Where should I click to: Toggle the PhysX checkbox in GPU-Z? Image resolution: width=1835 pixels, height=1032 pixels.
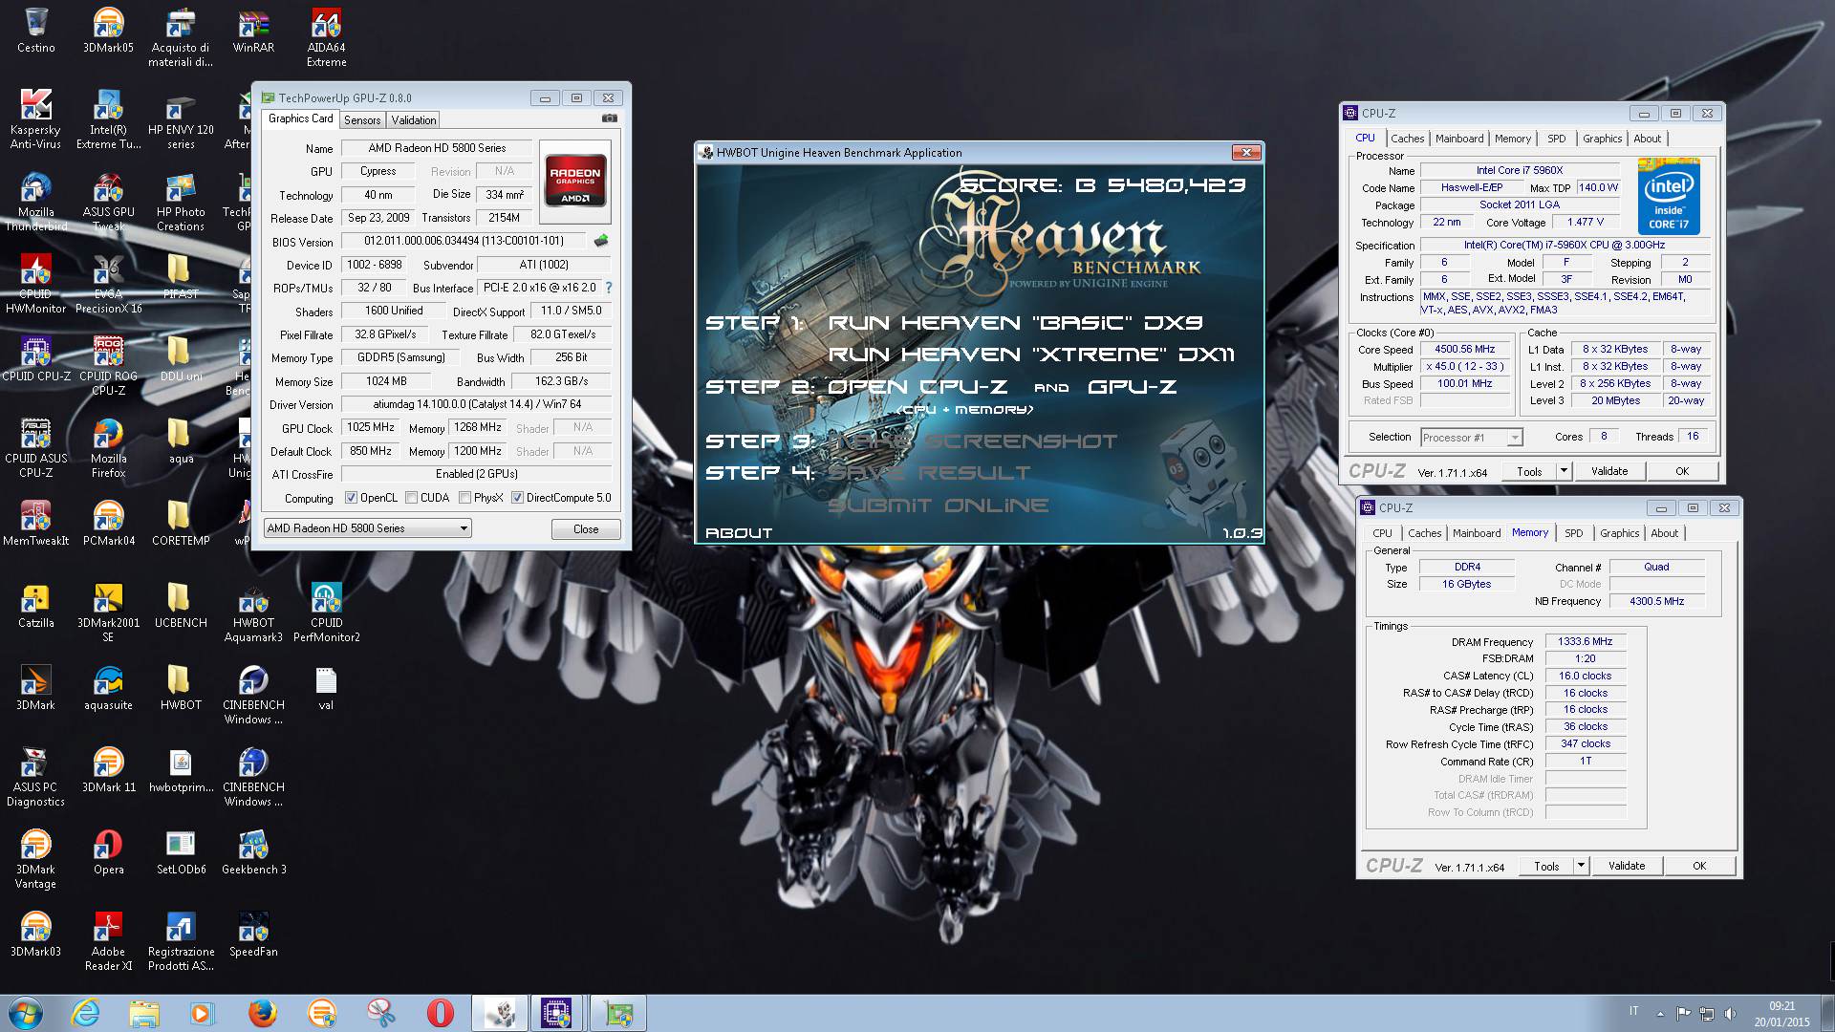[x=464, y=498]
